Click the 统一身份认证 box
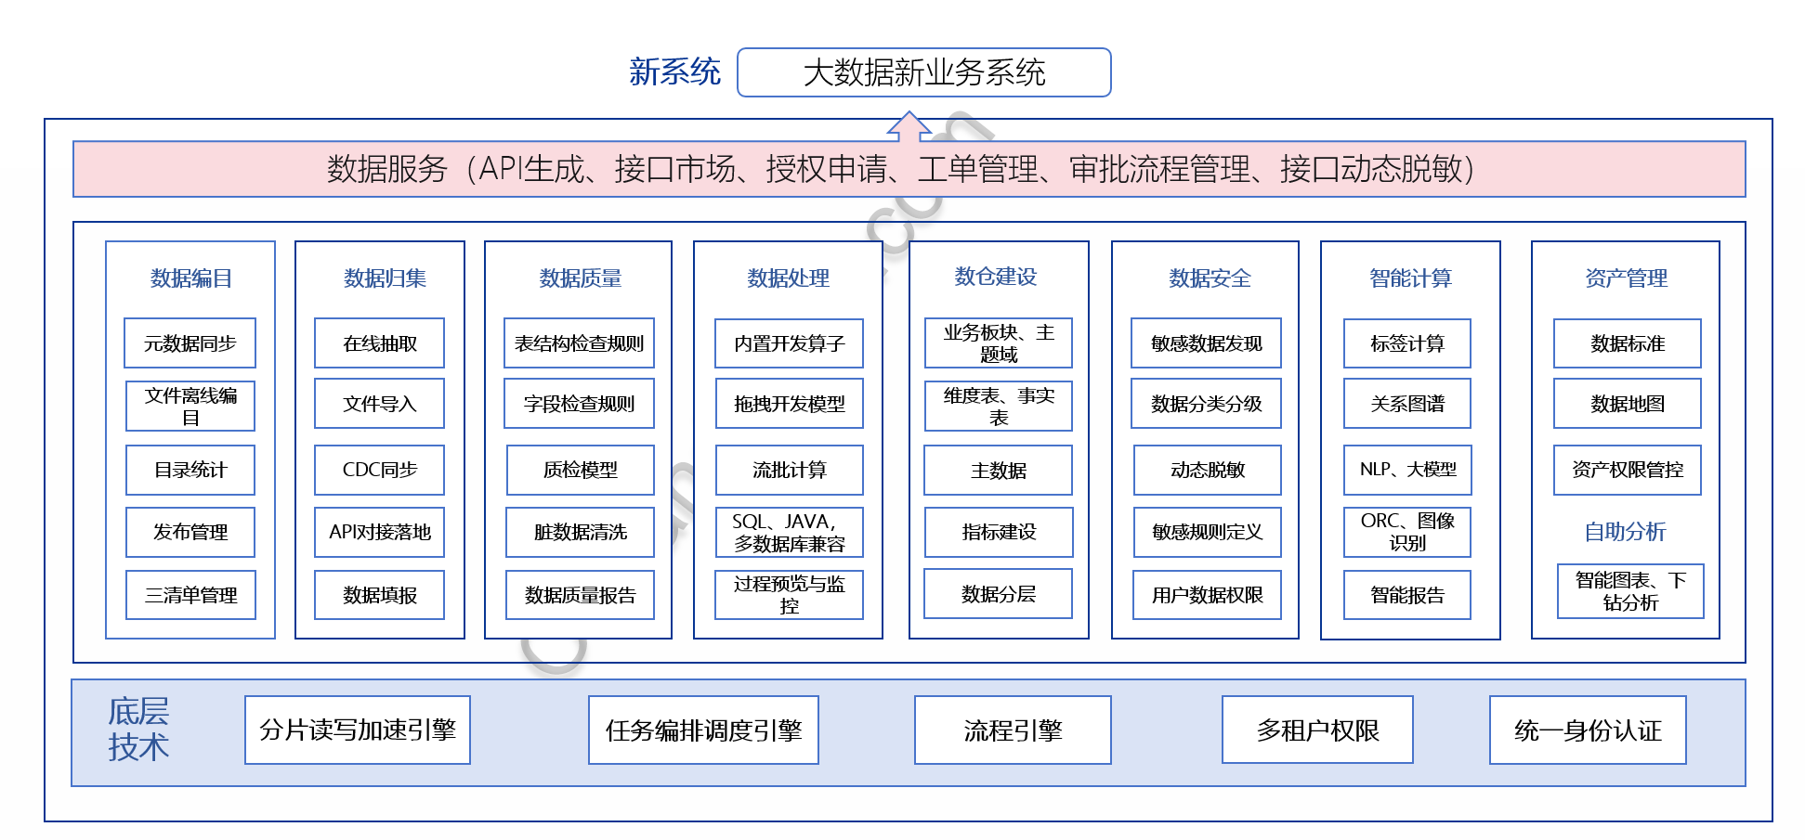The image size is (1805, 840). tap(1588, 730)
